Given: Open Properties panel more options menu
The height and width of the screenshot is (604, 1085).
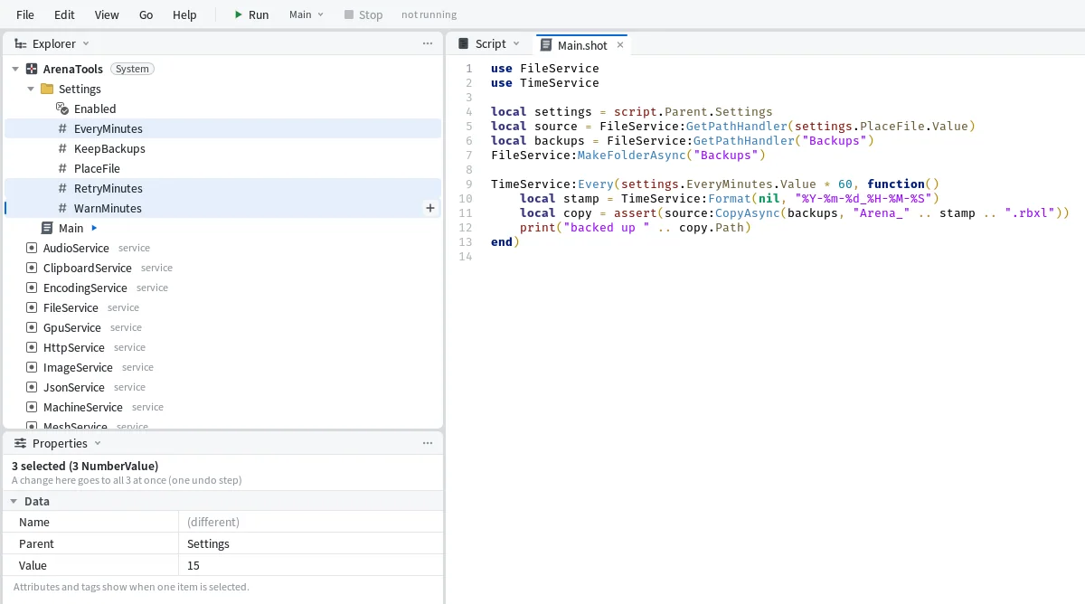Looking at the screenshot, I should pyautogui.click(x=428, y=443).
